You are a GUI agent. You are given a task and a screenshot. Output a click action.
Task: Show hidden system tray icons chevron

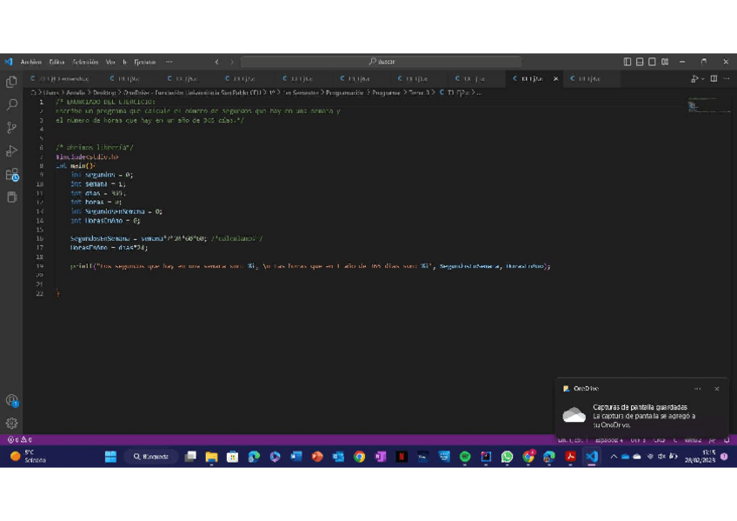pos(613,457)
